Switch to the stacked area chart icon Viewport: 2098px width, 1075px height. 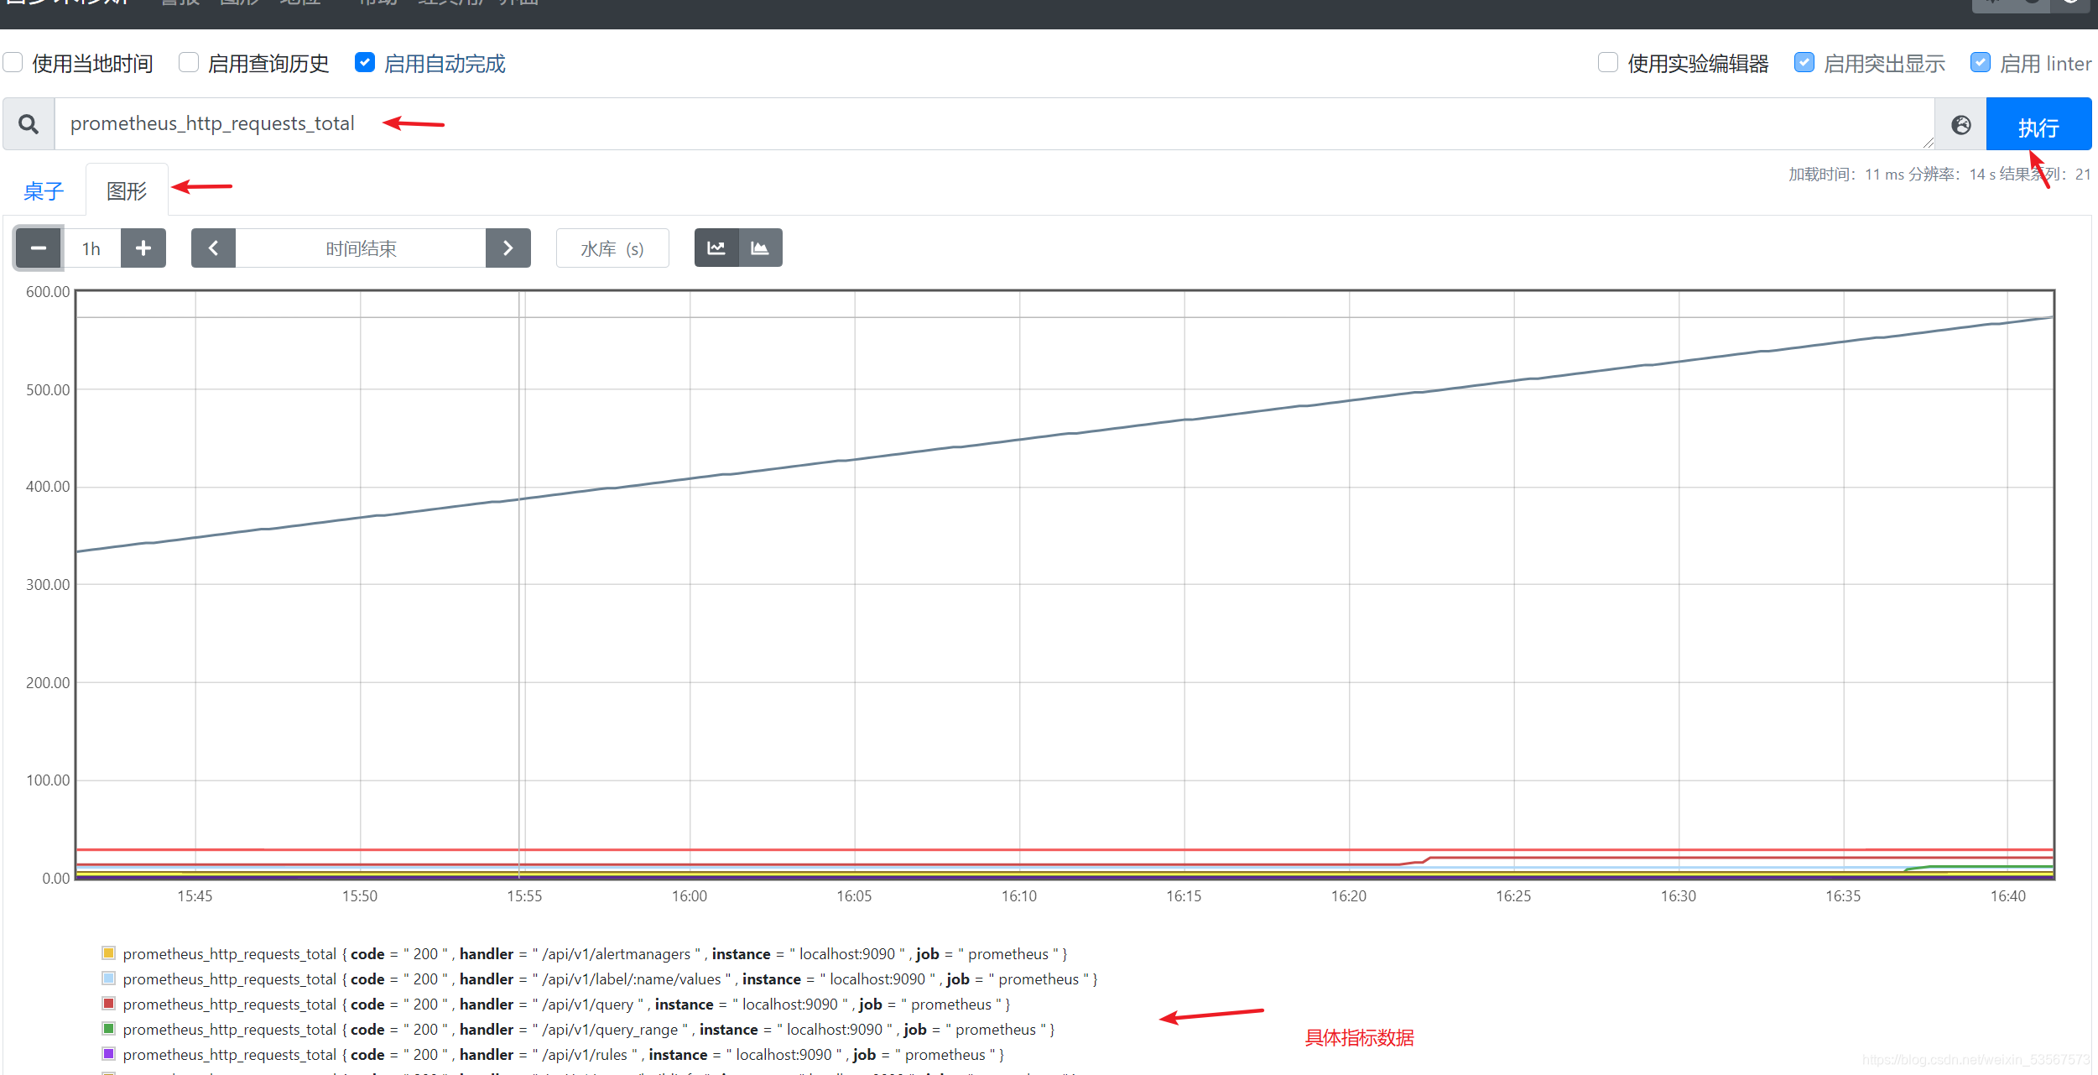coord(760,248)
